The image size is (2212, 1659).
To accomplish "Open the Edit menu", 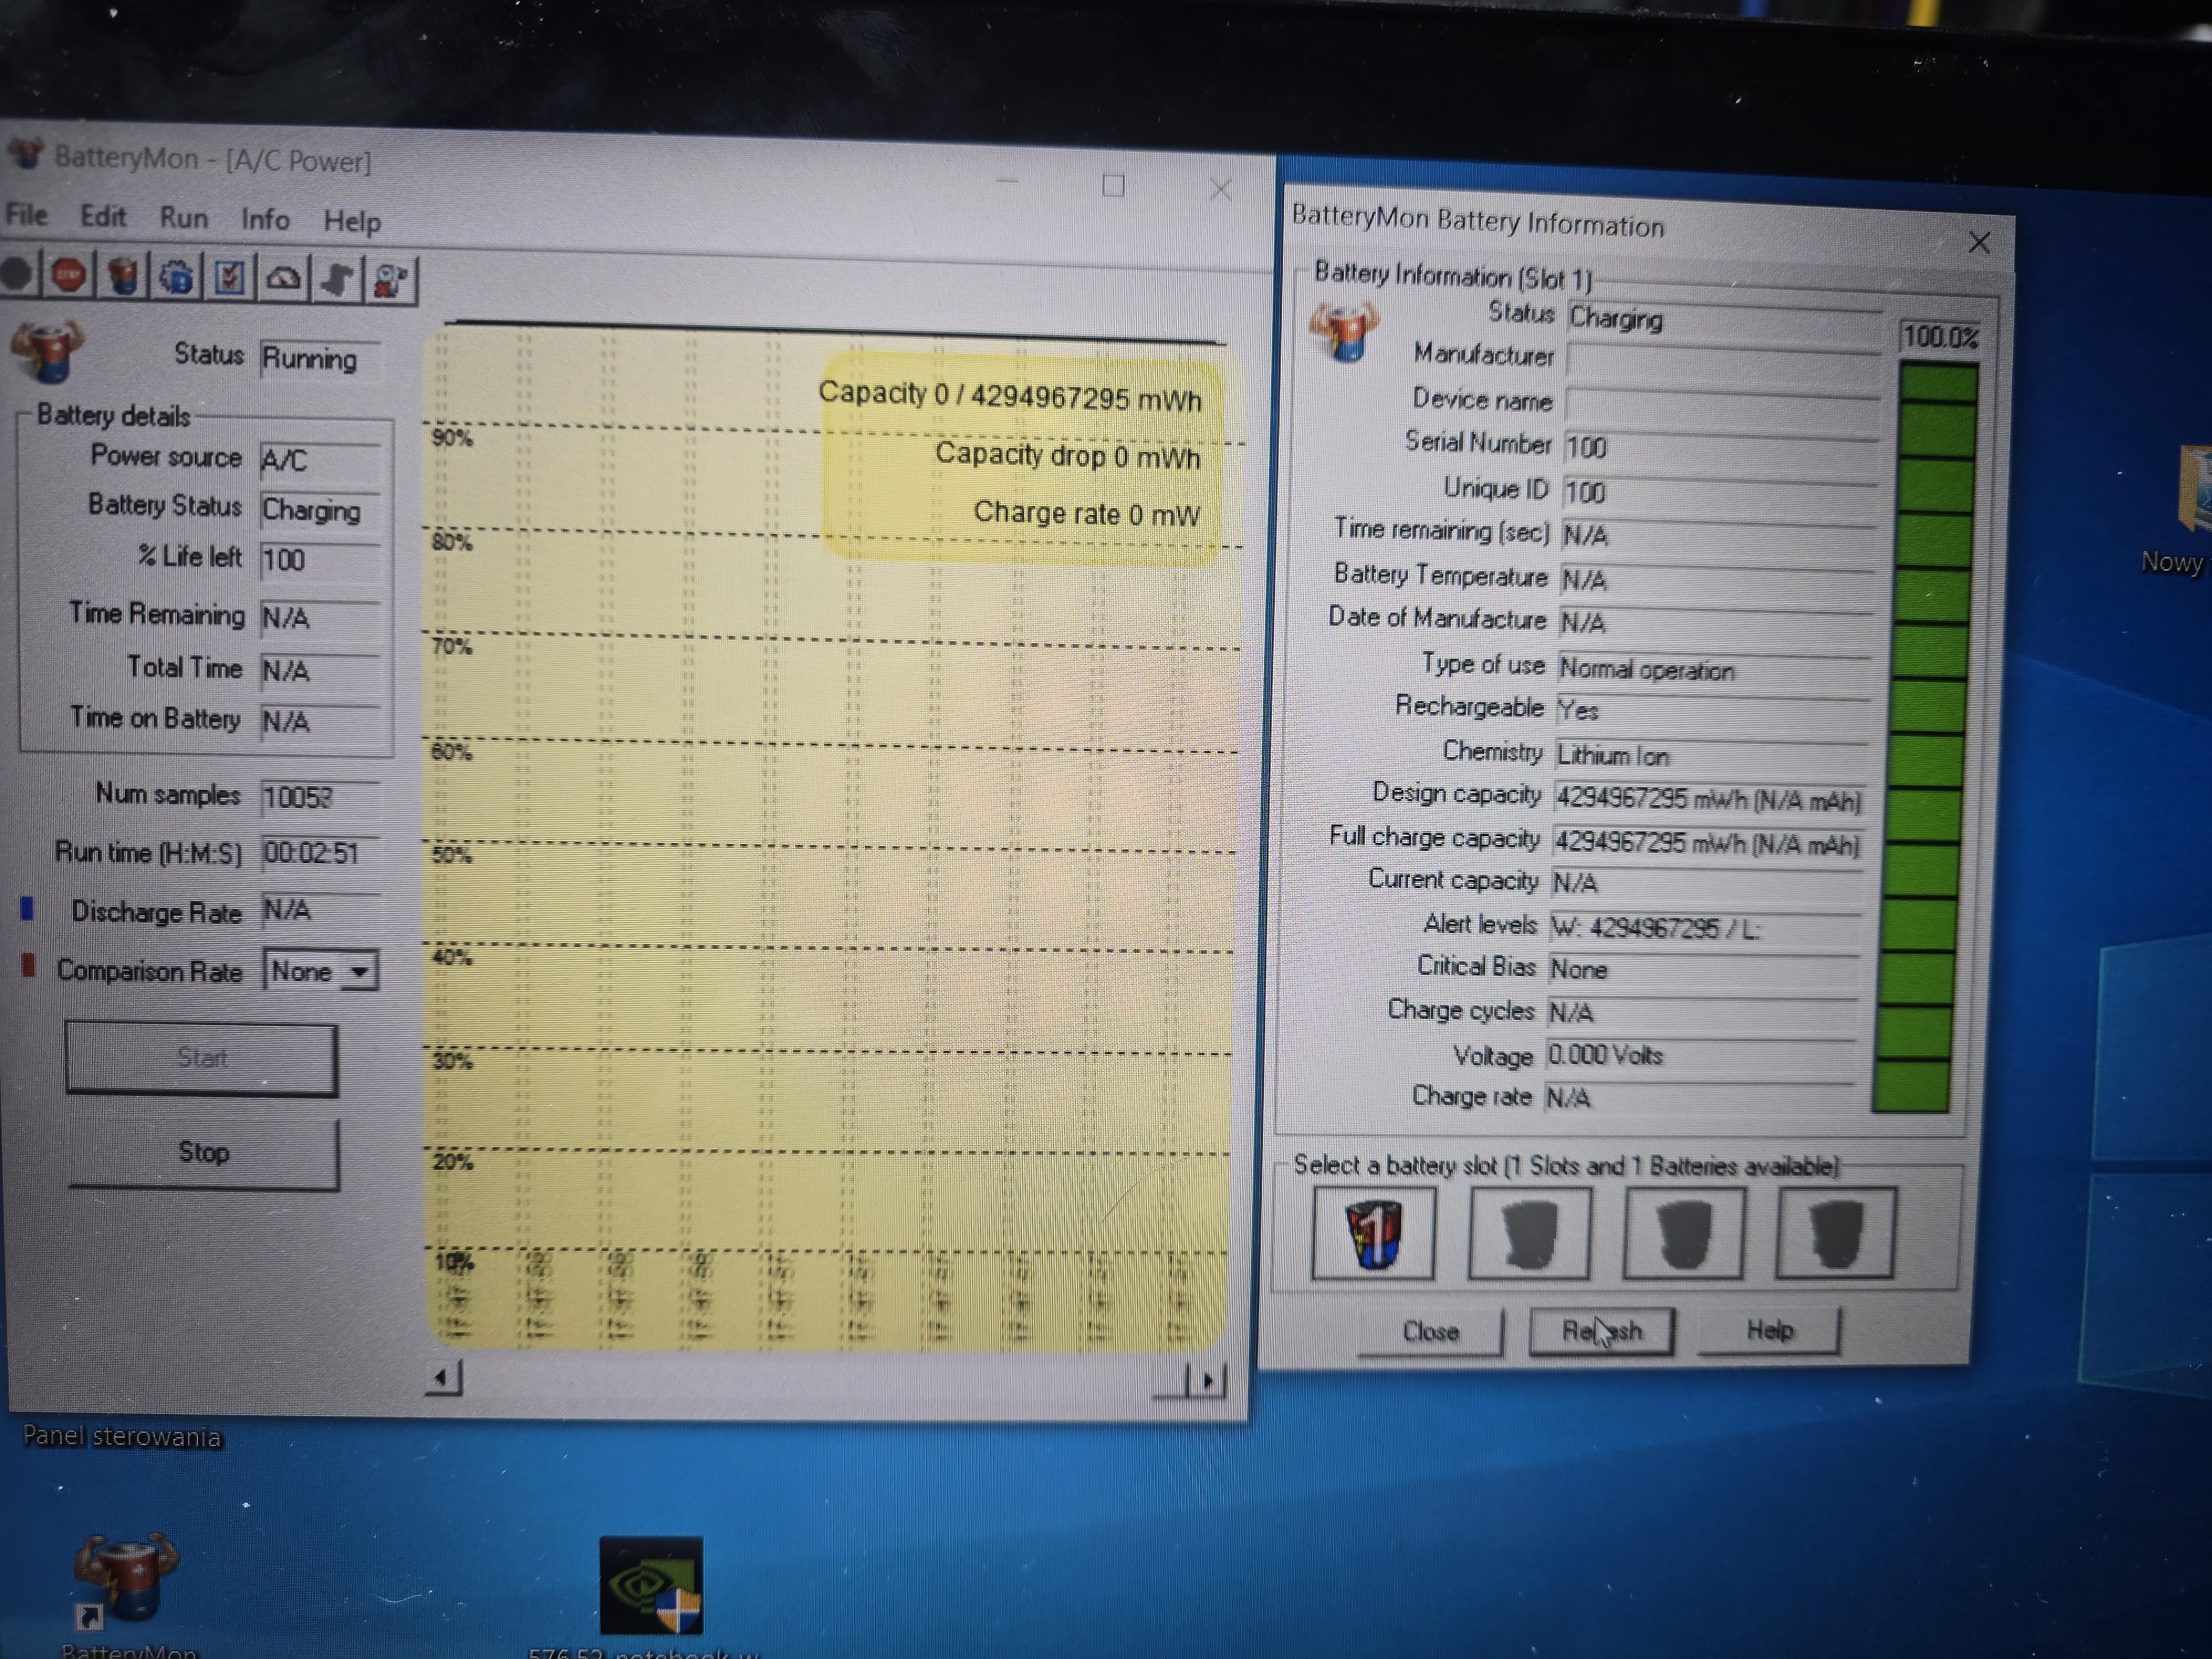I will point(103,216).
